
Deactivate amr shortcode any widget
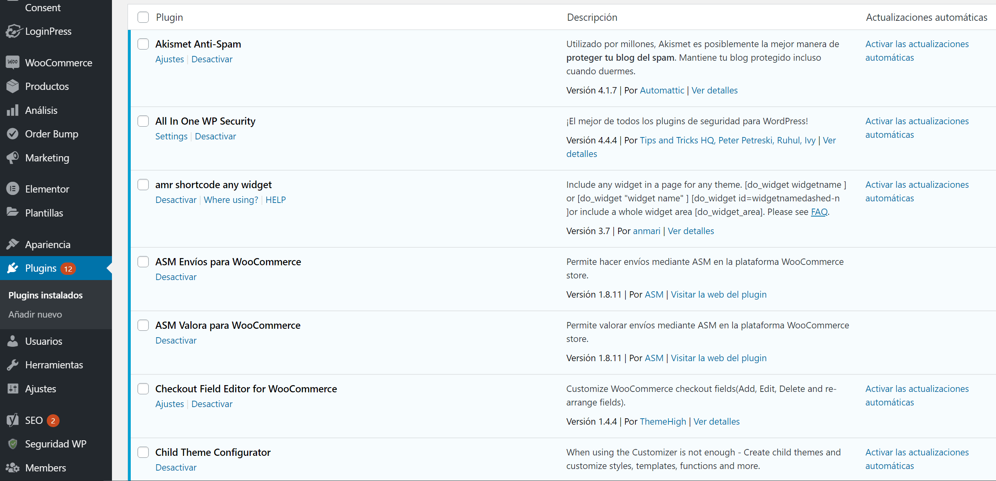[x=176, y=200]
